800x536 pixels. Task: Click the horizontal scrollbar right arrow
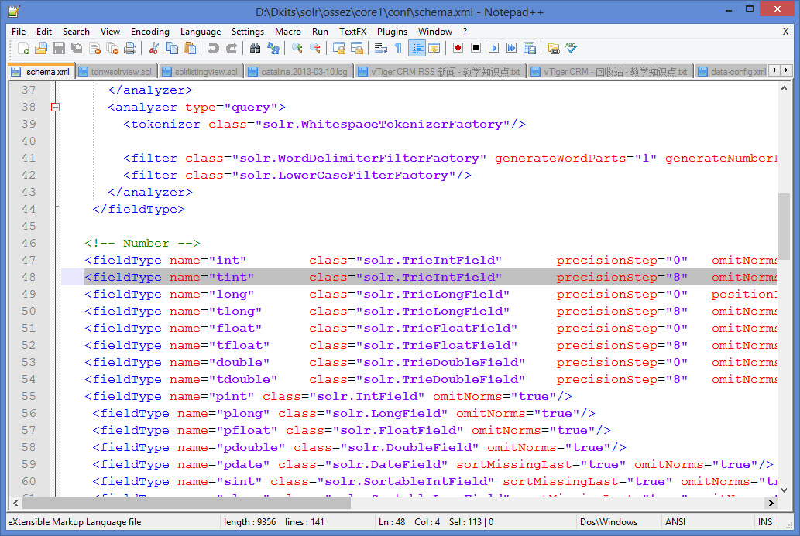(771, 503)
